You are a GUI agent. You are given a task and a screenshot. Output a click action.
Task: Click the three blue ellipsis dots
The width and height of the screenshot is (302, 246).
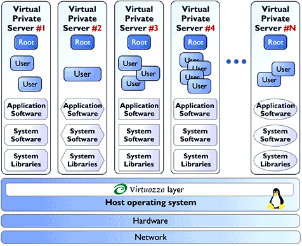coord(236,62)
